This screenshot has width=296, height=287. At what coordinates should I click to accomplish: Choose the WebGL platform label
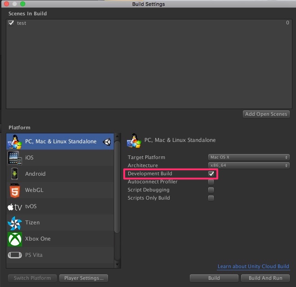coord(34,190)
